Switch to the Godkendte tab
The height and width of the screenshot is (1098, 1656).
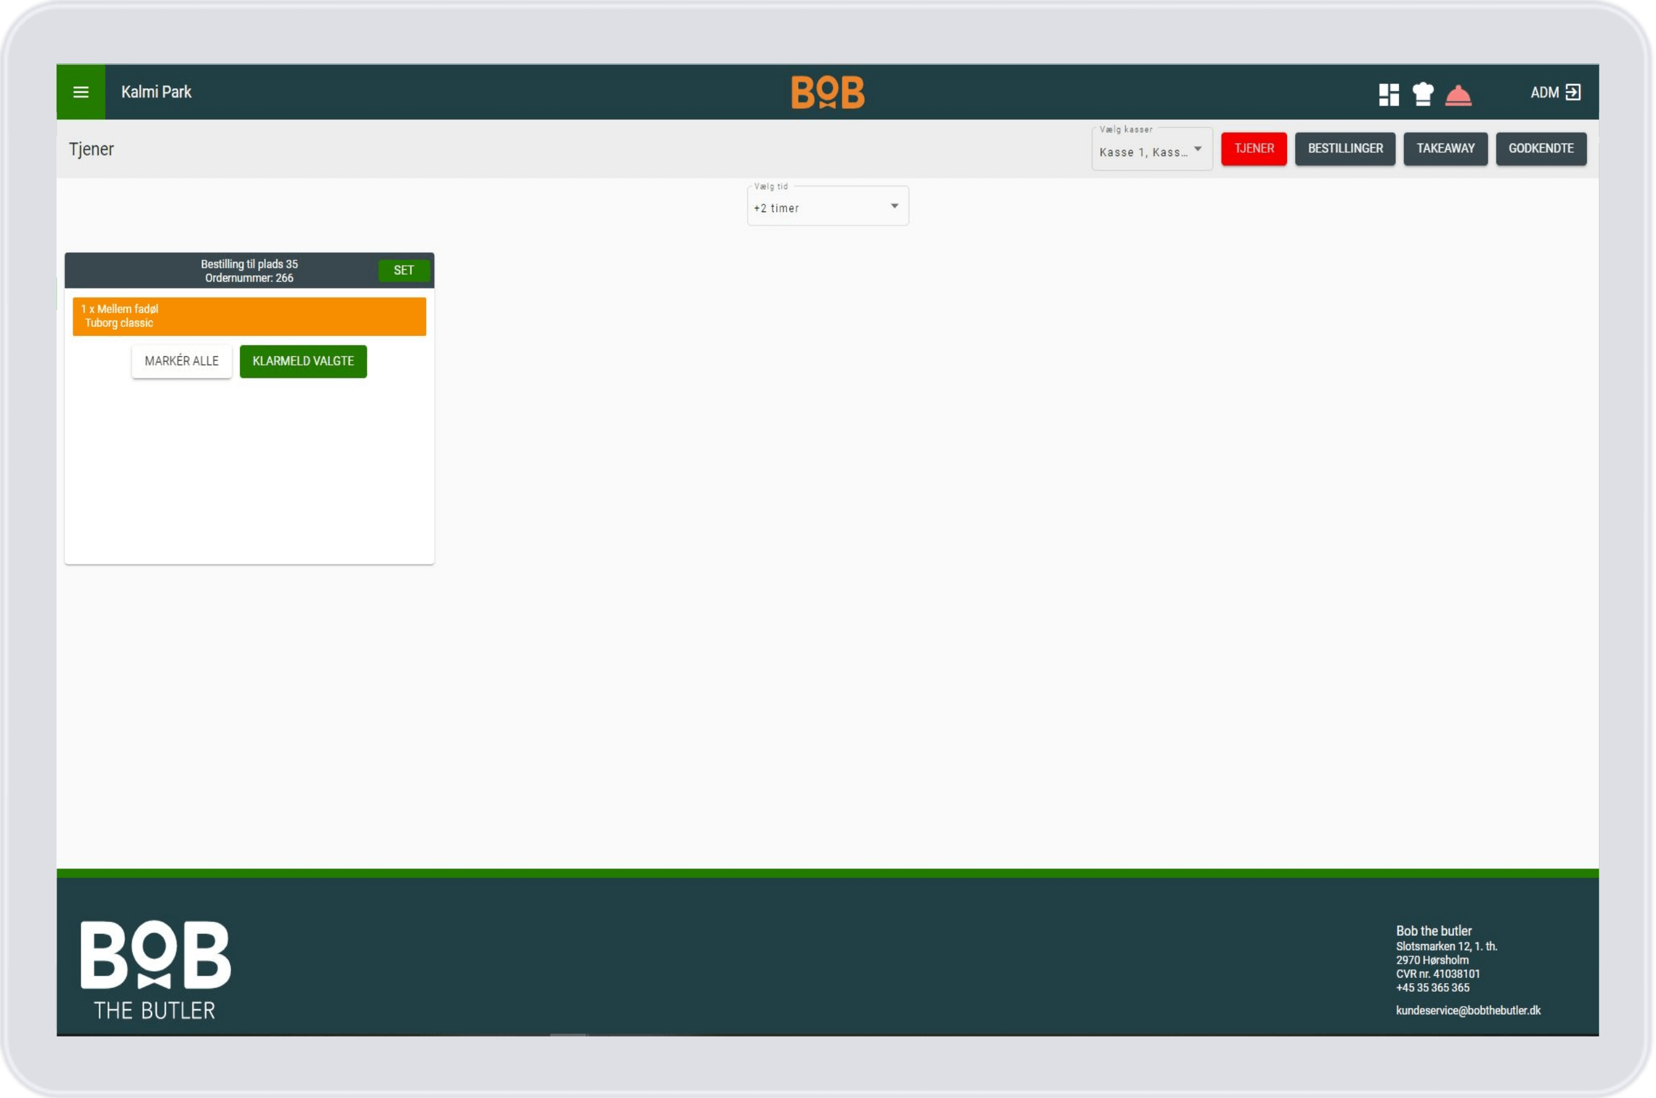[1540, 149]
